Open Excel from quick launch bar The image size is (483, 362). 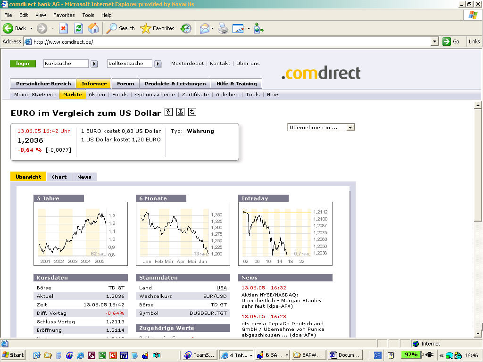102,355
